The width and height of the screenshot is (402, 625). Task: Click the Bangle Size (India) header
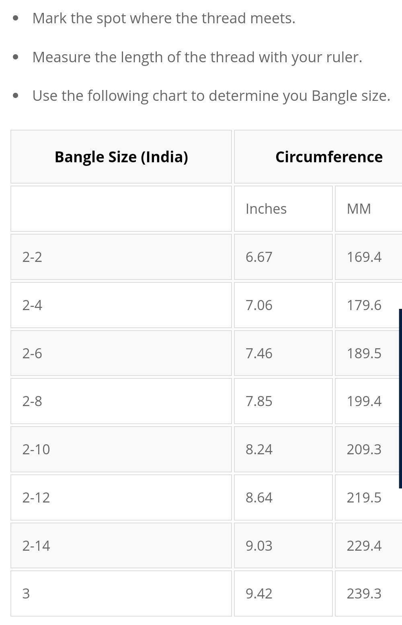pos(121,157)
